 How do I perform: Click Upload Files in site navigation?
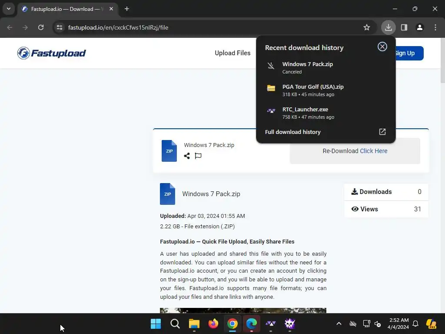click(232, 53)
